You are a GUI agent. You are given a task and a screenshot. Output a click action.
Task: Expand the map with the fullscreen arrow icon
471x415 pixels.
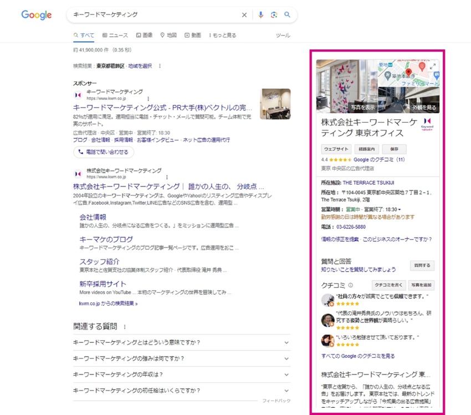click(432, 67)
